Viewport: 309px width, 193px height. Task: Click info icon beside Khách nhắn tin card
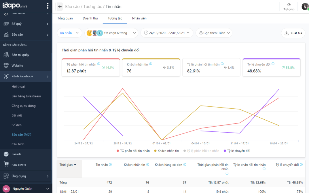pyautogui.click(x=151, y=64)
